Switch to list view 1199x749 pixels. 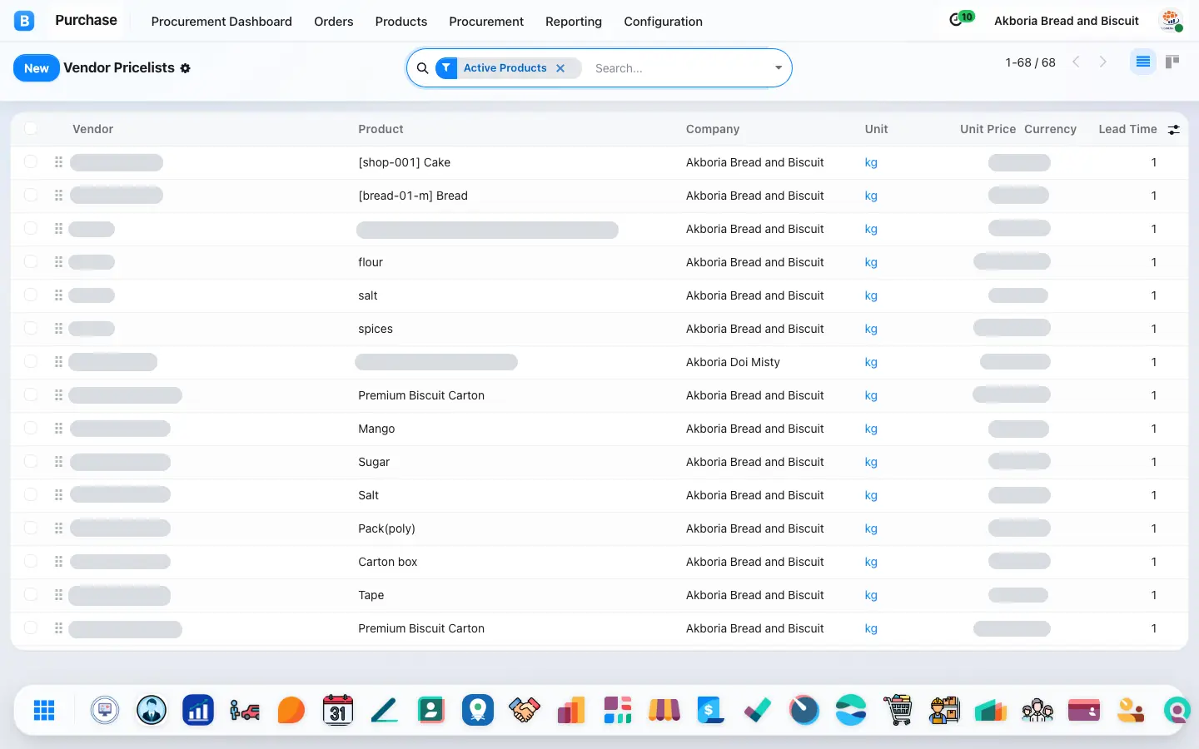point(1143,62)
